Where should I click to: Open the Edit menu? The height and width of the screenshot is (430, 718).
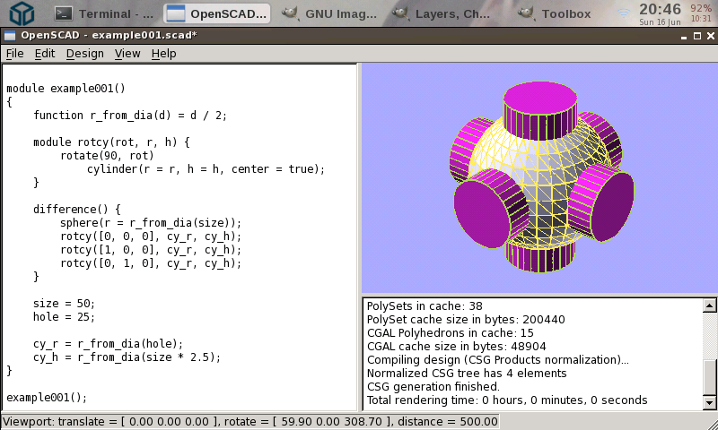pos(45,53)
